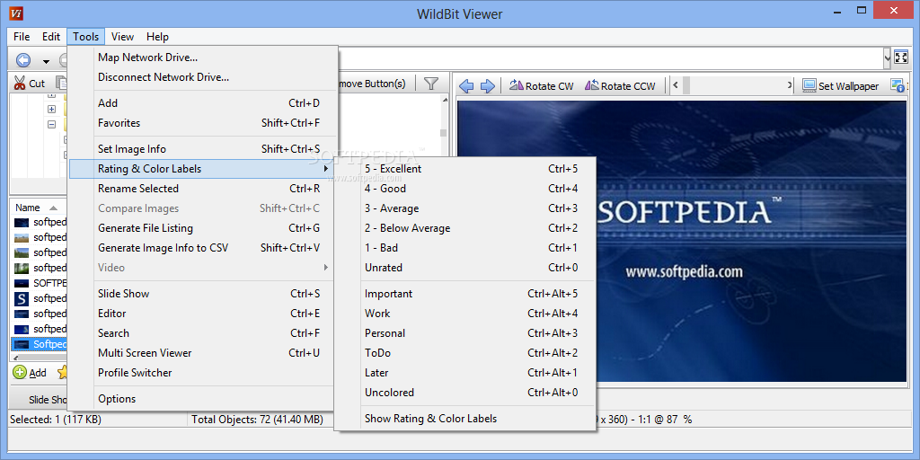
Task: Rate image 4 - Good
Action: (x=465, y=189)
